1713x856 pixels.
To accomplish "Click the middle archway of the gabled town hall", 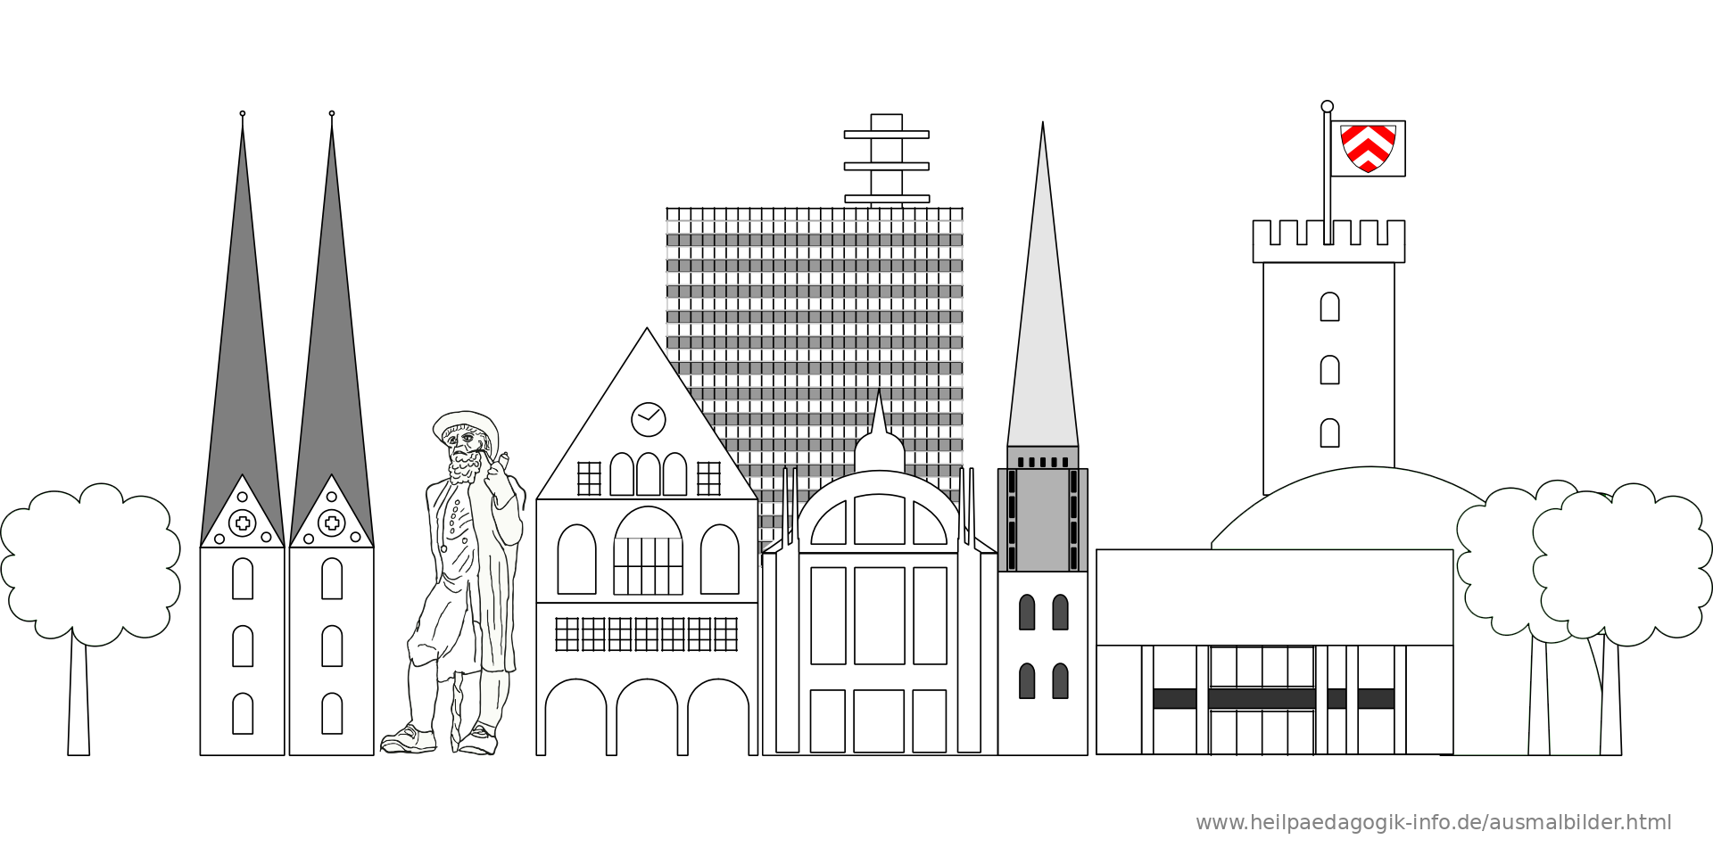I will tap(647, 719).
